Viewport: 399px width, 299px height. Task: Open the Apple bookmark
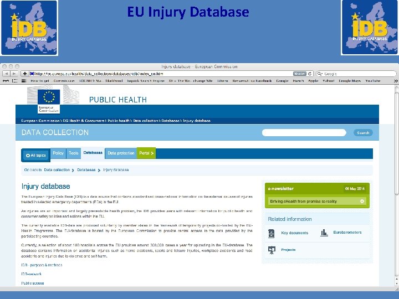point(313,81)
